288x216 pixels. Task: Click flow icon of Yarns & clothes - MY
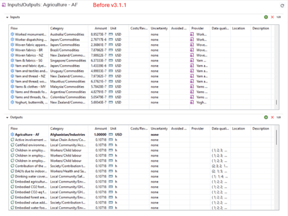click(12, 87)
